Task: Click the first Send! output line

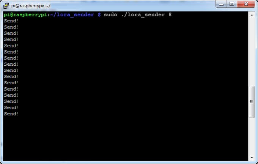Action: 11,21
